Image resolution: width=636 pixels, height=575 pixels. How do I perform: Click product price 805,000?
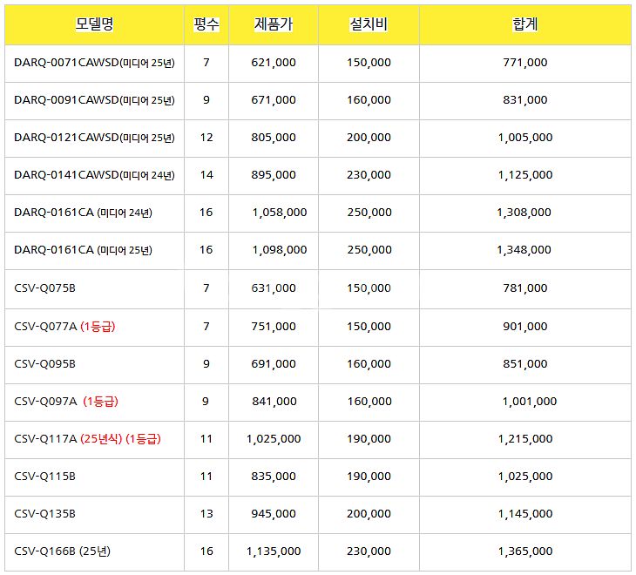coord(274,138)
